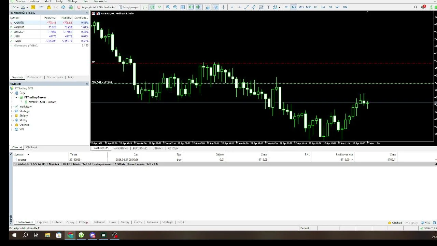Toggle chart autoscroll to latest bar
Image resolution: width=437 pixels, height=246 pixels.
(x=191, y=7)
